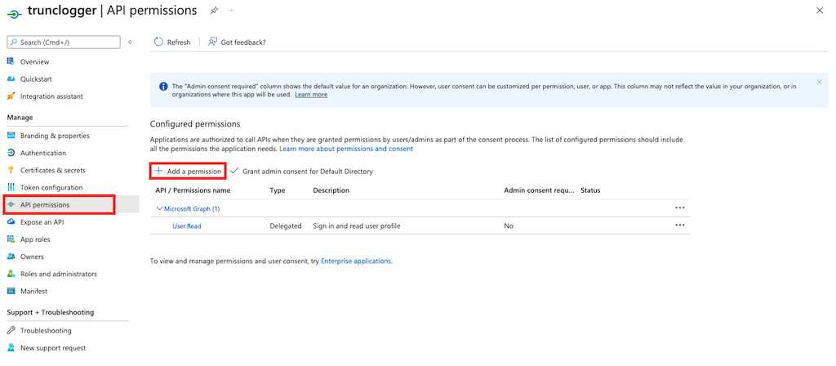
Task: Click the API permissions sidebar icon
Action: (11, 205)
